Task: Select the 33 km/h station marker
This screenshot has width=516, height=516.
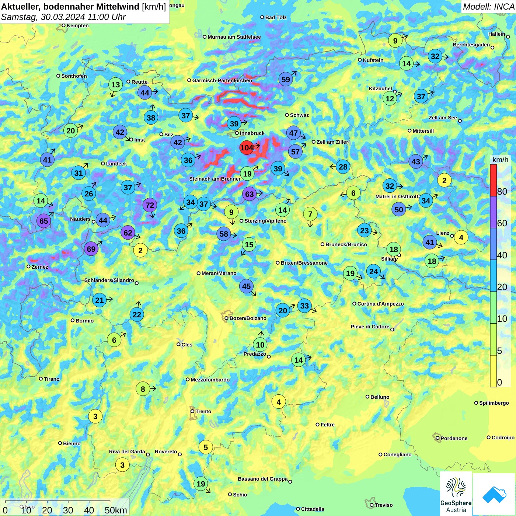Action: 304,306
